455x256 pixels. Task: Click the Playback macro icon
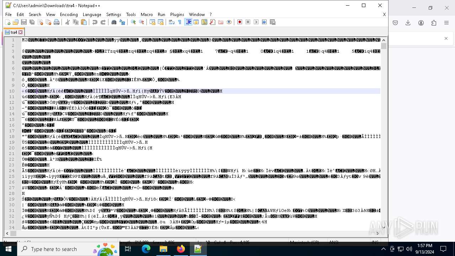pos(256,22)
